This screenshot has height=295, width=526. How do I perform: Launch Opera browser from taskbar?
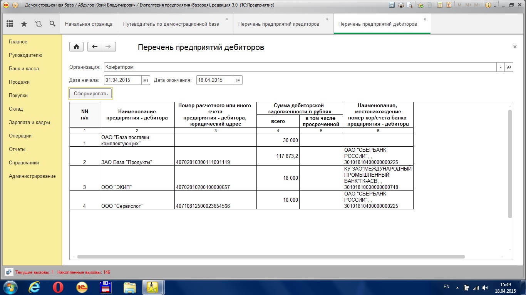(x=58, y=287)
